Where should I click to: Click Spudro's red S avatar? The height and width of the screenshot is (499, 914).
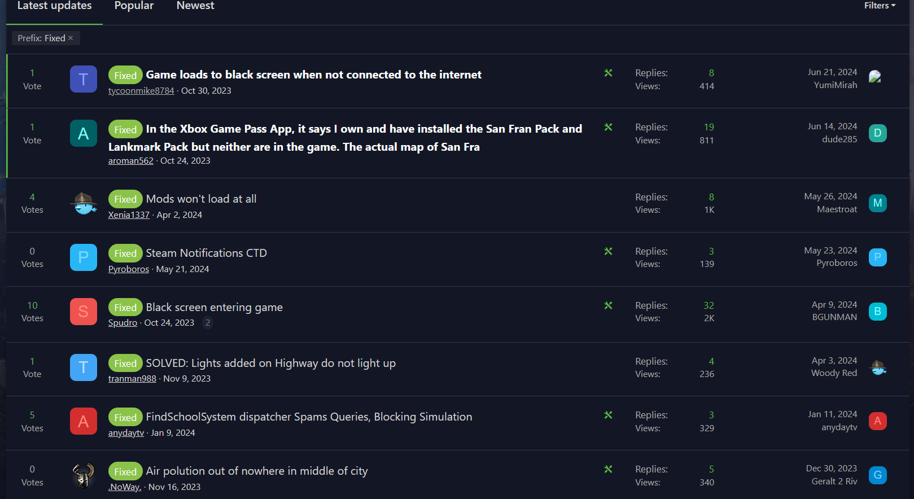point(83,311)
